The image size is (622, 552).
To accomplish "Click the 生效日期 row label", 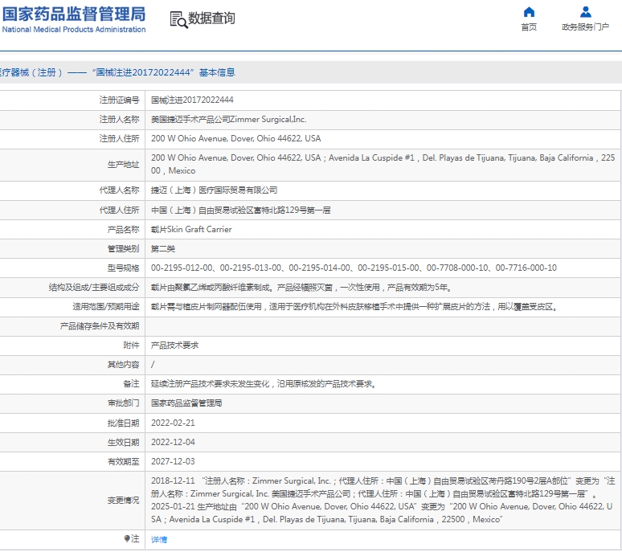I will pos(124,442).
